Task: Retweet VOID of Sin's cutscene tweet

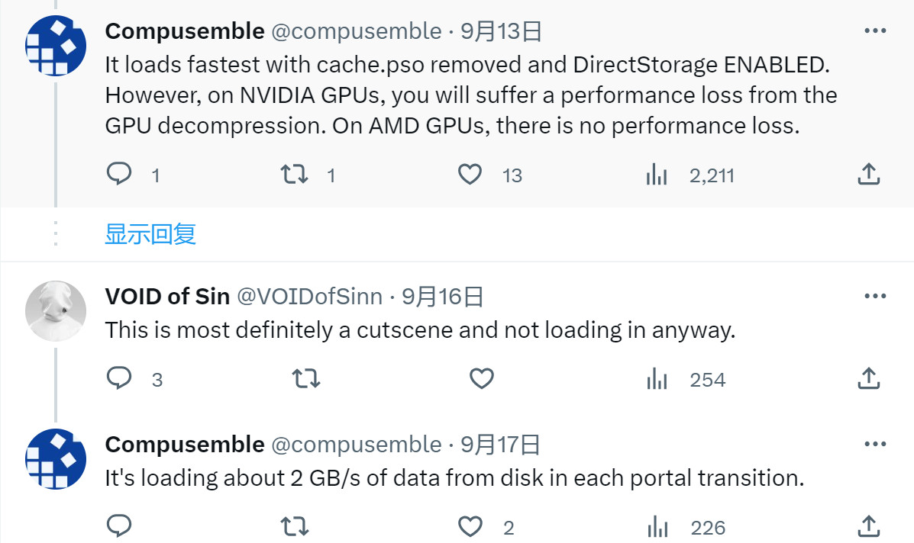Action: [x=306, y=378]
